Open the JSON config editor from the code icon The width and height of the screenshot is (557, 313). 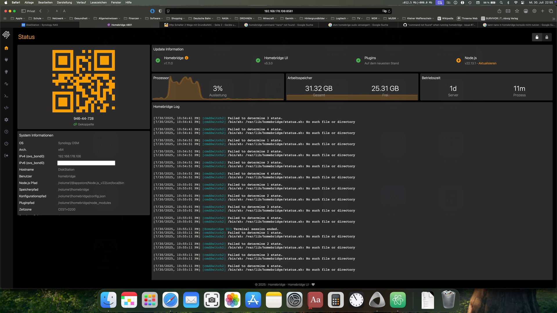click(6, 108)
